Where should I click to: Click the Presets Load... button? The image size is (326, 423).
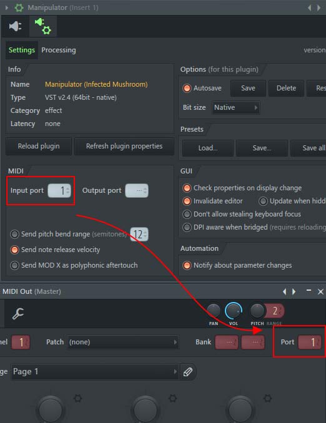tap(208, 148)
